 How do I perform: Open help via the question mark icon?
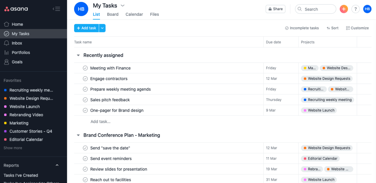pos(355,9)
